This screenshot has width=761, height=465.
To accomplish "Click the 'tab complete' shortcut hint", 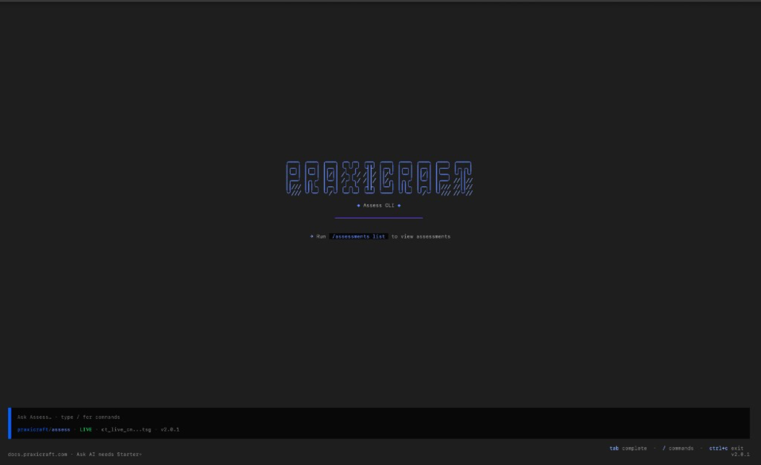I will (x=628, y=448).
